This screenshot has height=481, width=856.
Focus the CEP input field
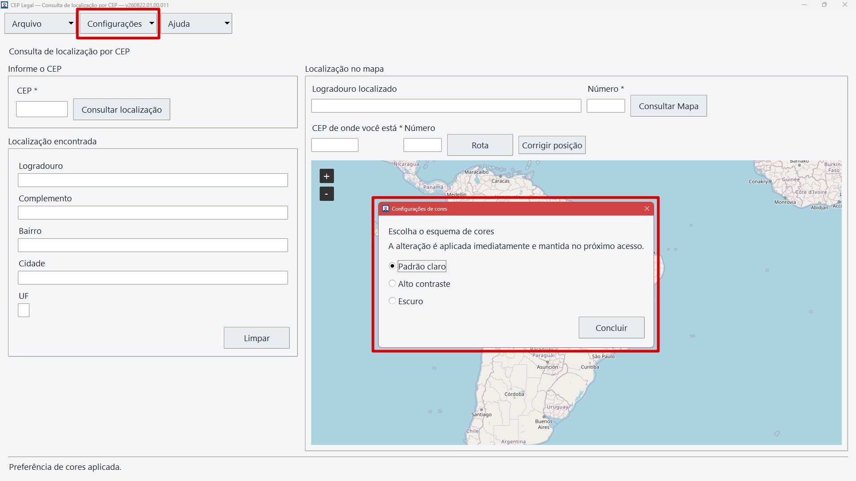[x=42, y=109]
